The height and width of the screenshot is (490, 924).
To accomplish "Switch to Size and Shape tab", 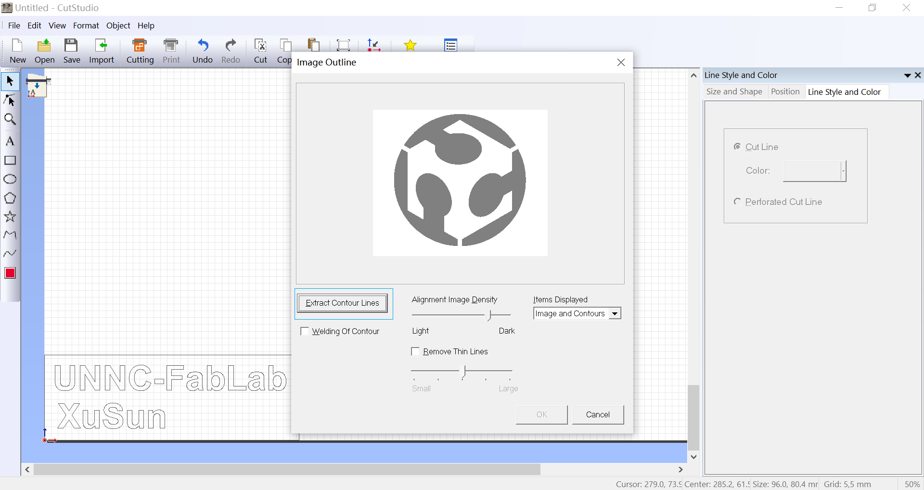I will 734,91.
